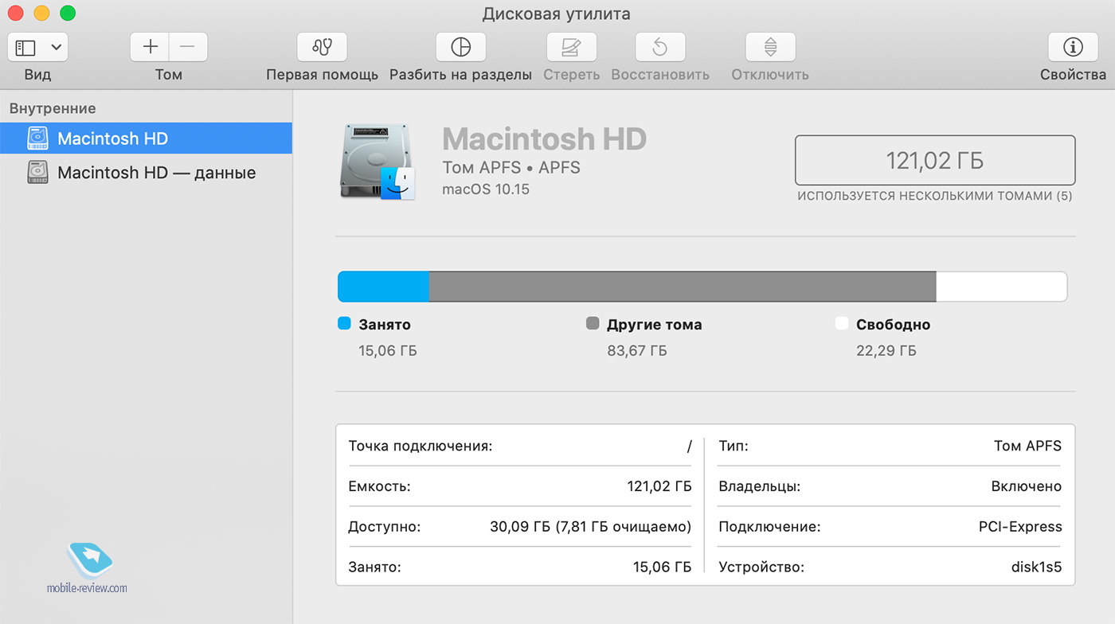
Task: Click Macintosh HD sidebar disk icon
Action: pyautogui.click(x=37, y=138)
